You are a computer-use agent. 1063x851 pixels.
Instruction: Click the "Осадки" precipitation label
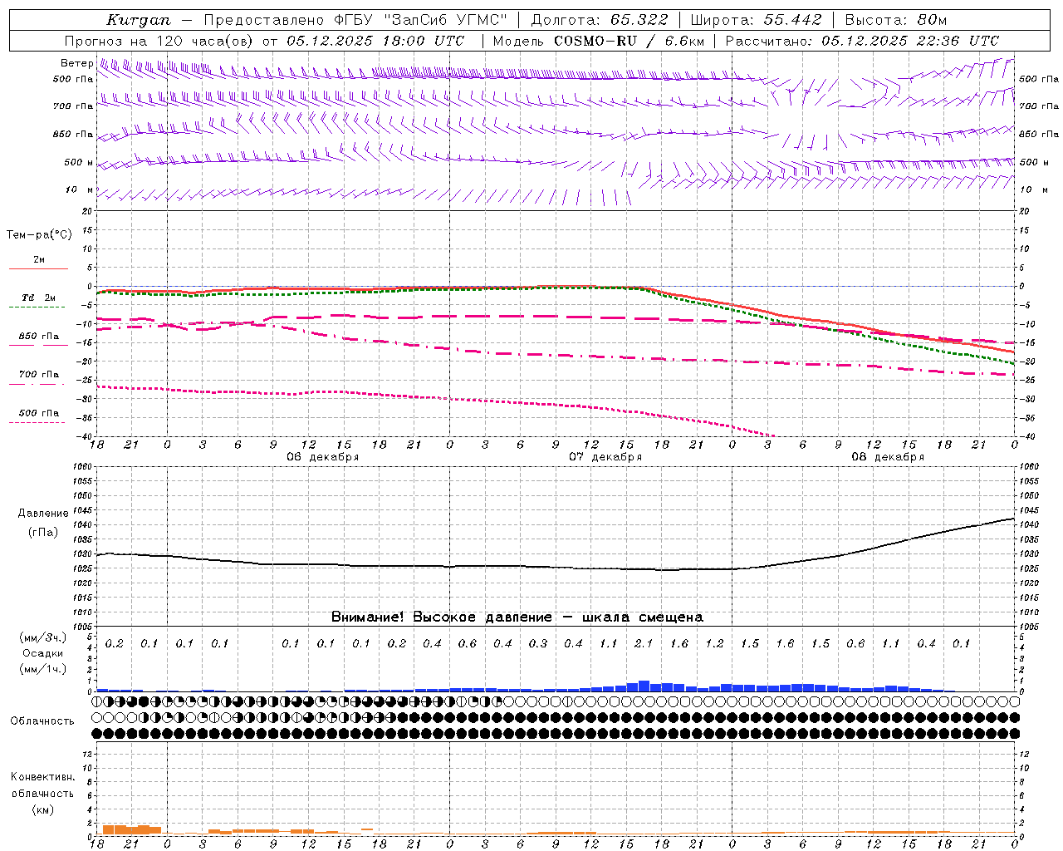tap(43, 654)
